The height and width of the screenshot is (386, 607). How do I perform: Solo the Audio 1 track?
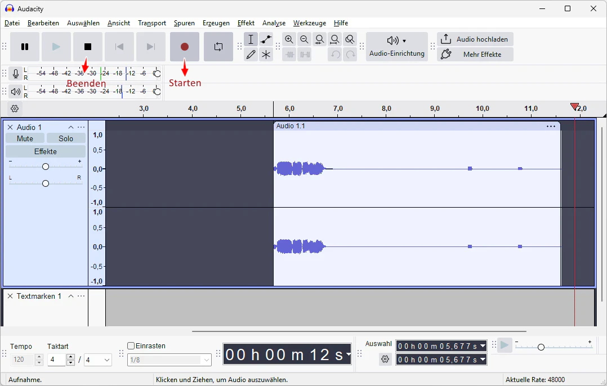click(x=66, y=138)
